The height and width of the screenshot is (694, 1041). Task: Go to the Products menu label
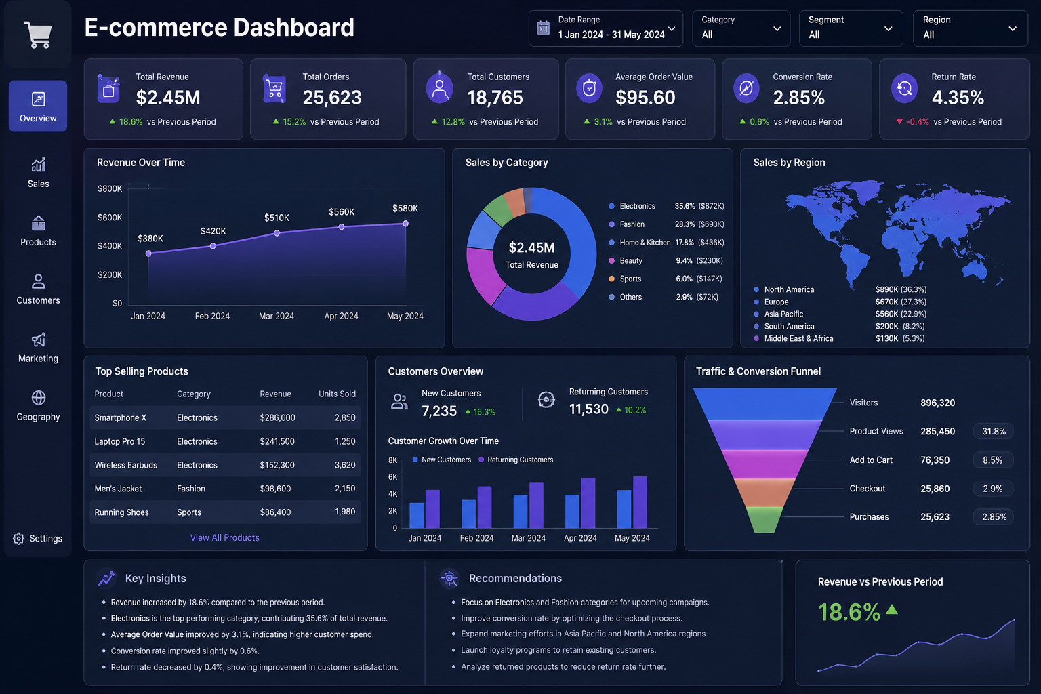coord(39,242)
